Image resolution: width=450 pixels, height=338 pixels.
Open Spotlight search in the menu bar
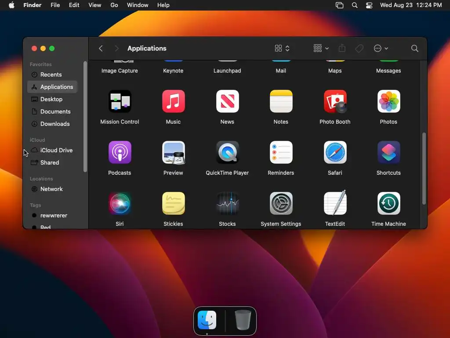355,5
